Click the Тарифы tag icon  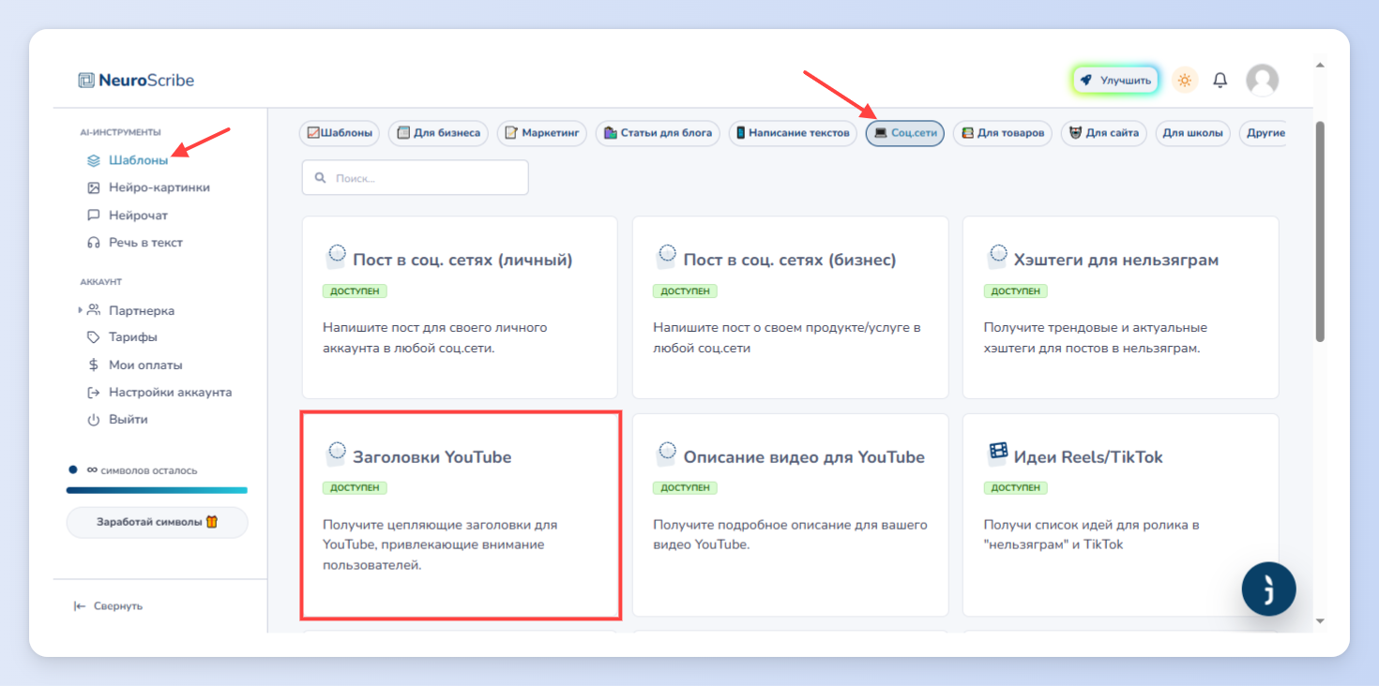coord(94,336)
